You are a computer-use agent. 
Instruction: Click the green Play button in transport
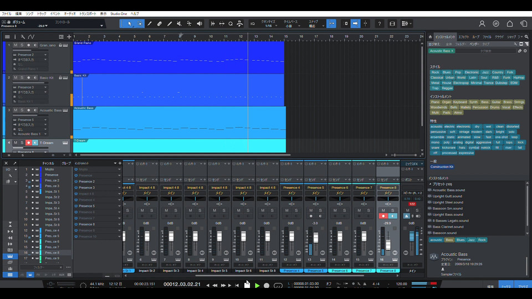coord(257,286)
